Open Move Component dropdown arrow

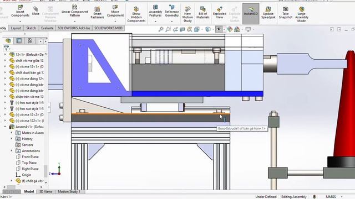tap(115, 22)
